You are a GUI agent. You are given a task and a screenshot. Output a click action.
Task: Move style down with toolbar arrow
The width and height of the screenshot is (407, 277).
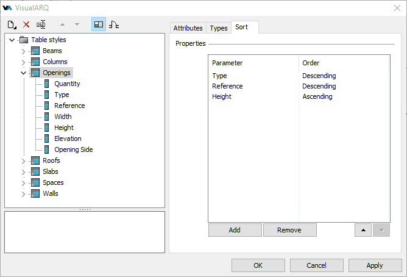click(x=77, y=24)
